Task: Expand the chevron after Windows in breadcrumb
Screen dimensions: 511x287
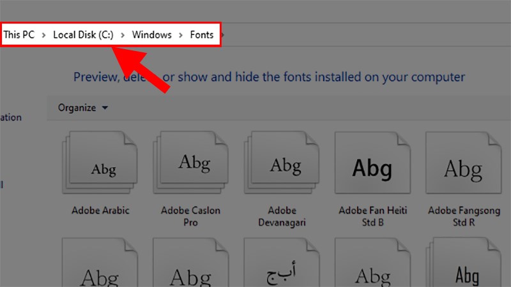Action: tap(181, 35)
